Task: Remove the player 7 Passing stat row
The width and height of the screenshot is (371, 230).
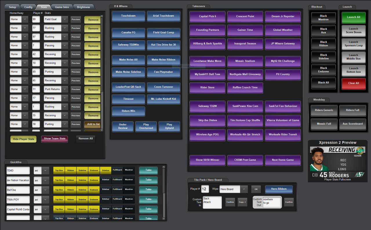Action: [93, 46]
